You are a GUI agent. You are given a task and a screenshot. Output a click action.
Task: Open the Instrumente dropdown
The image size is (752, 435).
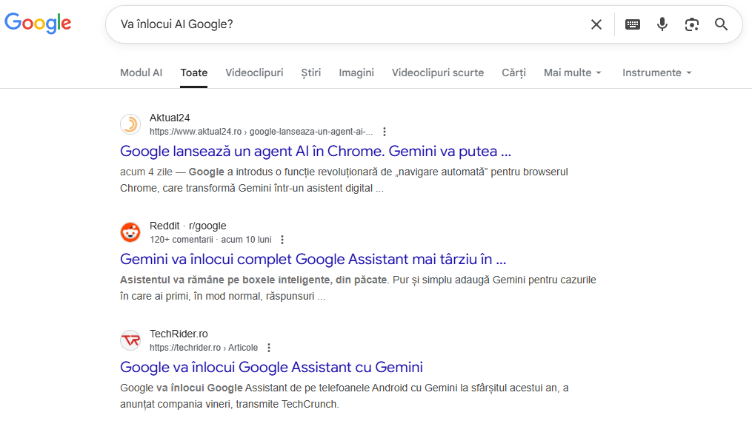coord(656,72)
